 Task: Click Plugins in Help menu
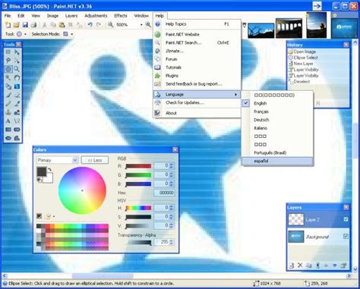[x=197, y=76]
